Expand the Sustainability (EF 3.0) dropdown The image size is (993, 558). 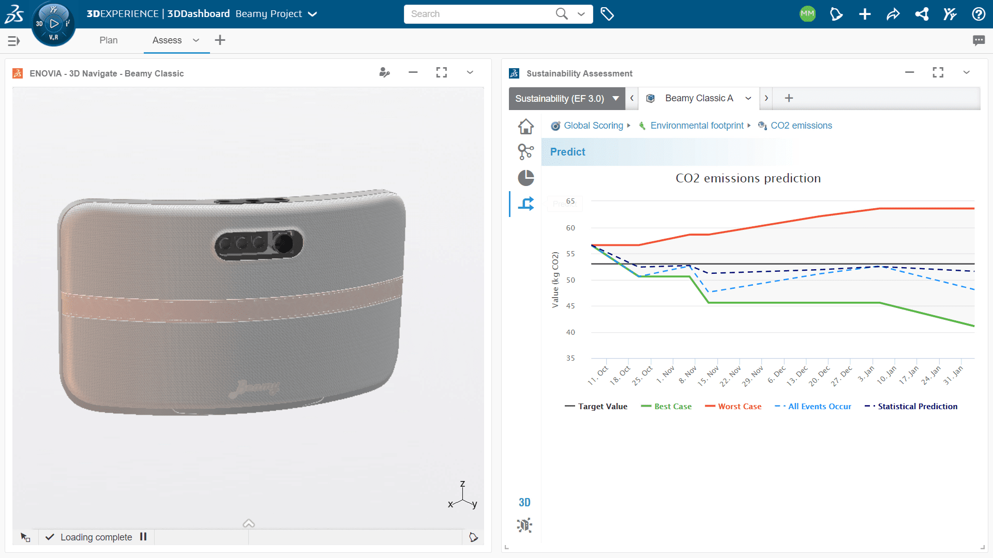(567, 99)
